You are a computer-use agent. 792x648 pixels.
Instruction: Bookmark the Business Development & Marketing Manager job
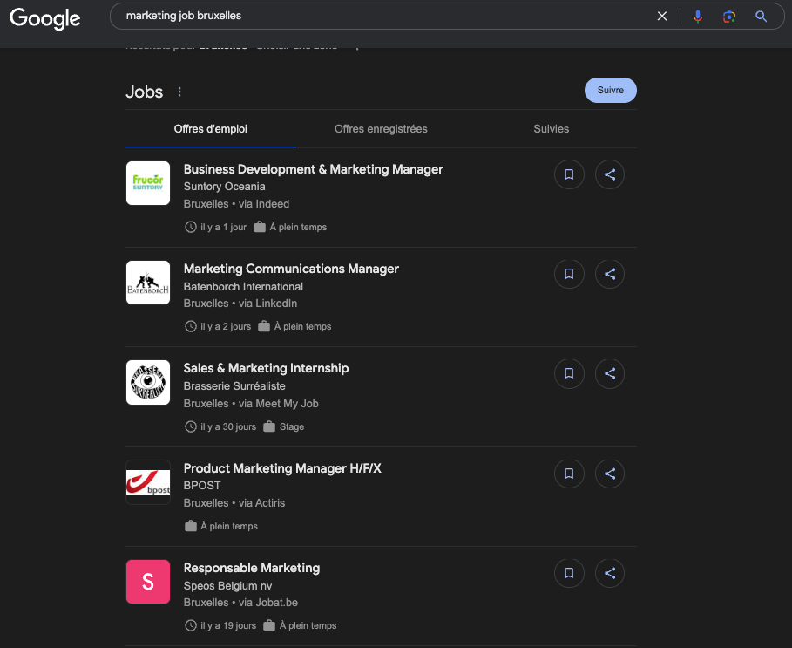click(569, 174)
